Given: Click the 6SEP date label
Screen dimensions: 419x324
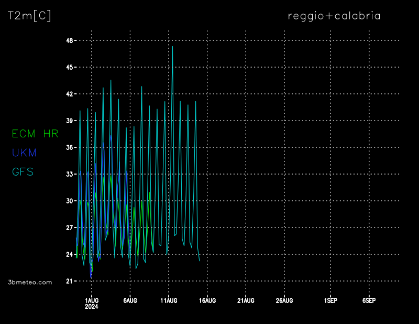Looking at the screenshot, I should (x=369, y=300).
